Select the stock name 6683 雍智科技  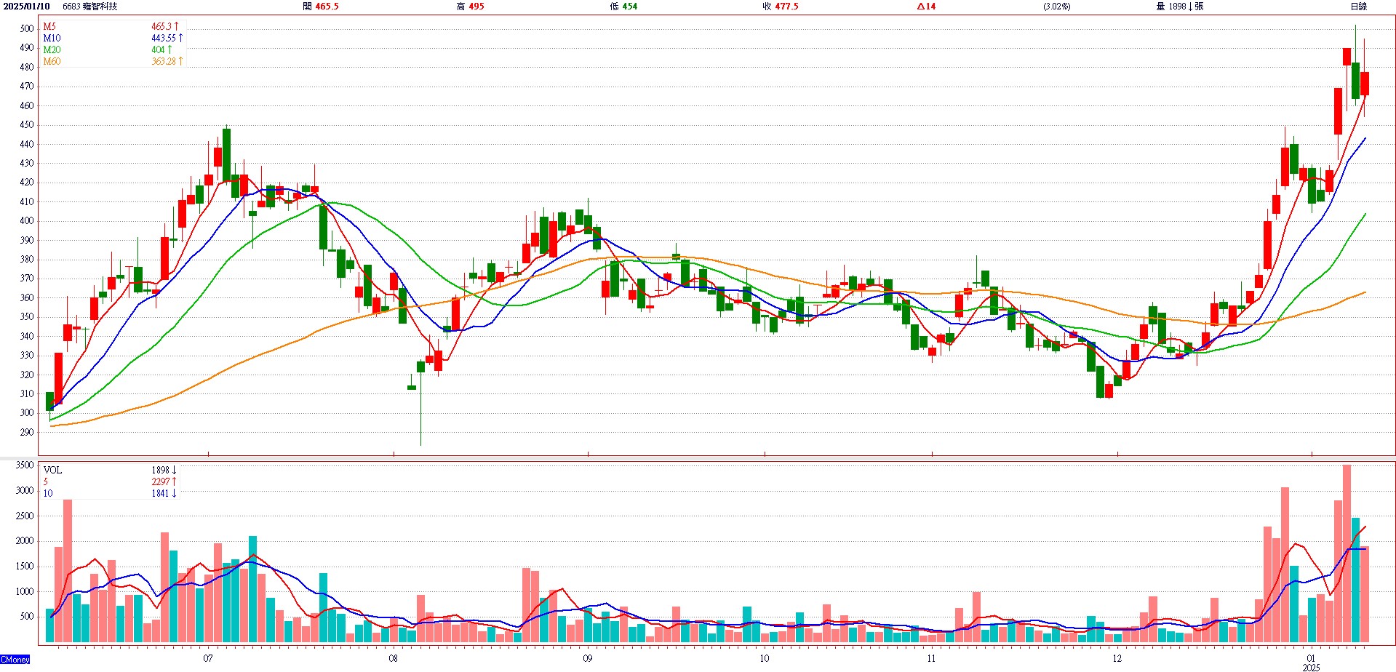(89, 7)
